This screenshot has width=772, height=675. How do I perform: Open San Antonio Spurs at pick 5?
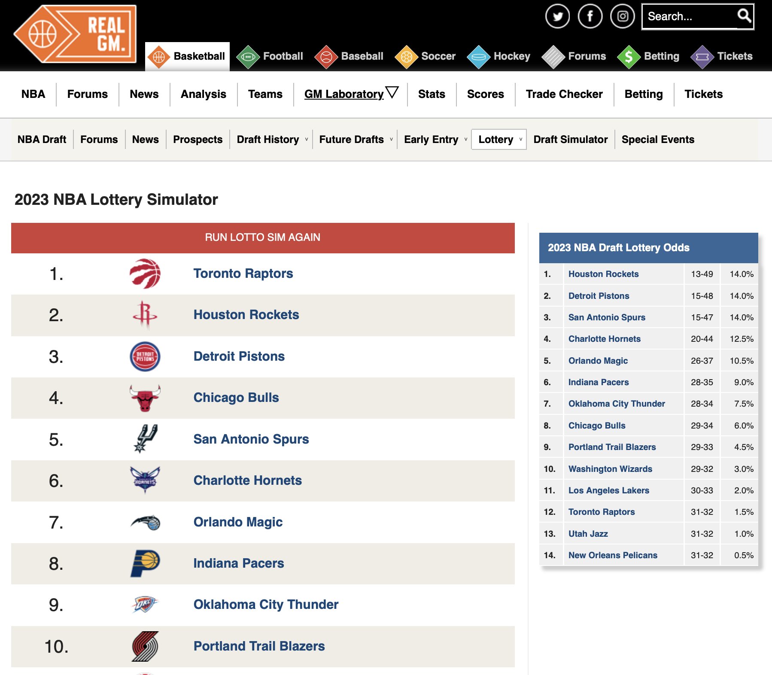click(x=251, y=439)
